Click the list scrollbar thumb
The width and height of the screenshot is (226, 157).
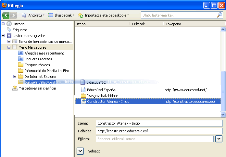click(x=223, y=91)
